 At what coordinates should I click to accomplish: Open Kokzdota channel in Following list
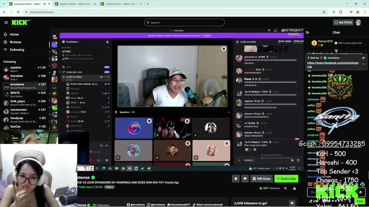(24, 78)
